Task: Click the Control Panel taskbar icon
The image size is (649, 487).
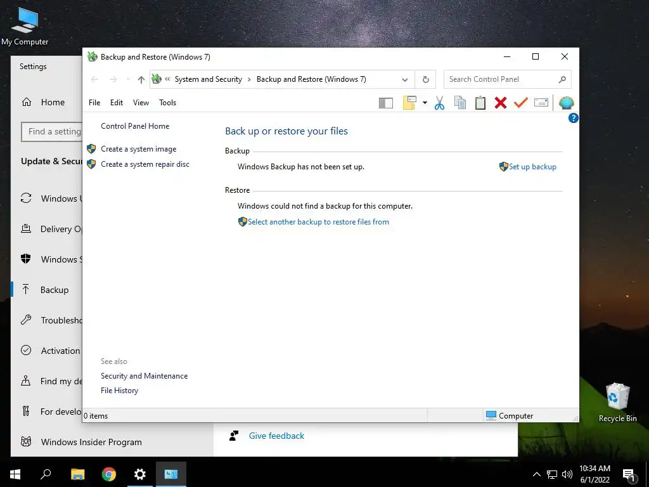Action: [x=171, y=474]
